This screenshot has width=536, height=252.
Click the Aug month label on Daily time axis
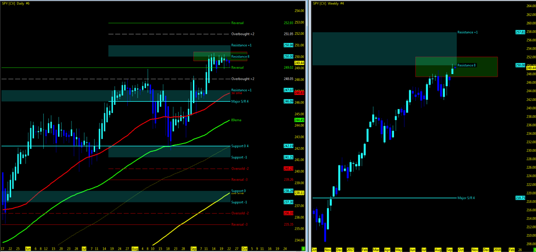click(135, 248)
